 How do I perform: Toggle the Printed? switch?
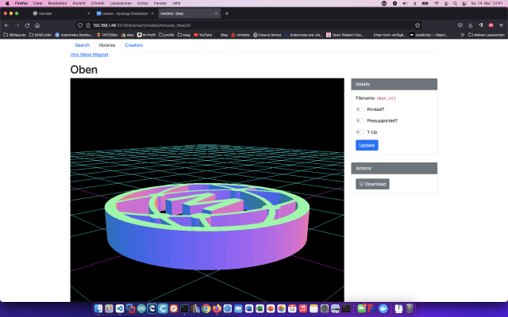tap(360, 109)
